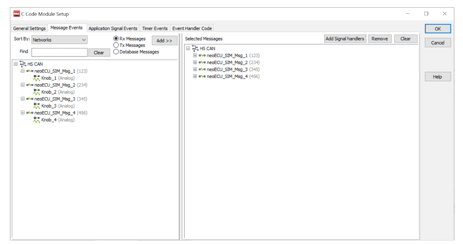Click the HS CAN network icon in left tree
This screenshot has height=244, width=463.
(23, 64)
